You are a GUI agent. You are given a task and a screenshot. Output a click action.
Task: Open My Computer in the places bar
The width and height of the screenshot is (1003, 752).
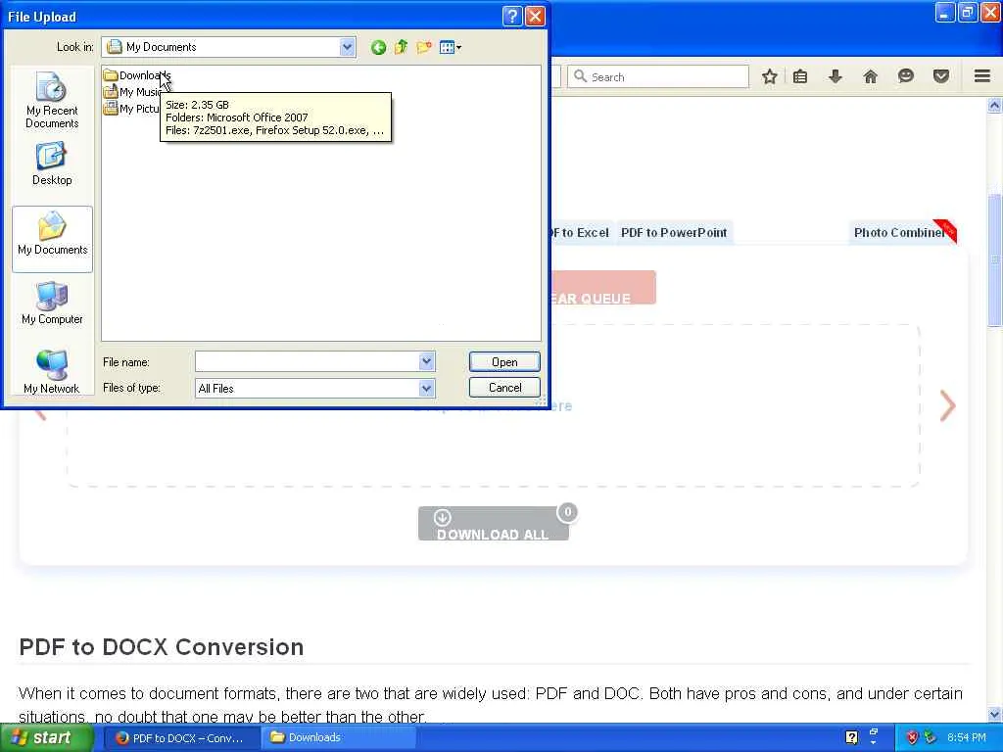pyautogui.click(x=52, y=303)
